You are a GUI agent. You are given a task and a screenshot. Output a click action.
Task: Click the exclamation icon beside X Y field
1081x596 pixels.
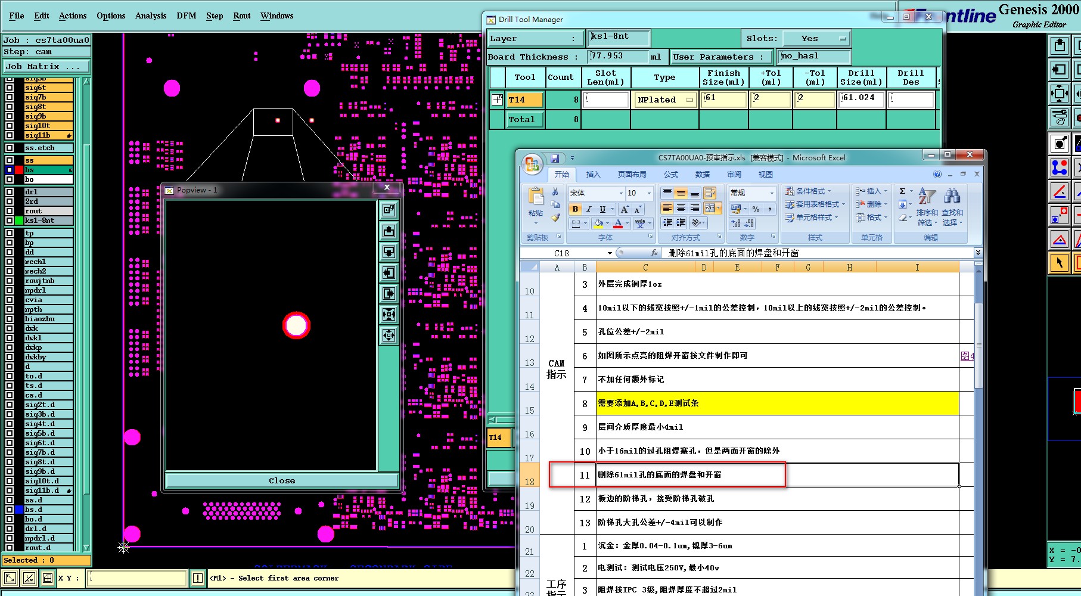pyautogui.click(x=198, y=578)
